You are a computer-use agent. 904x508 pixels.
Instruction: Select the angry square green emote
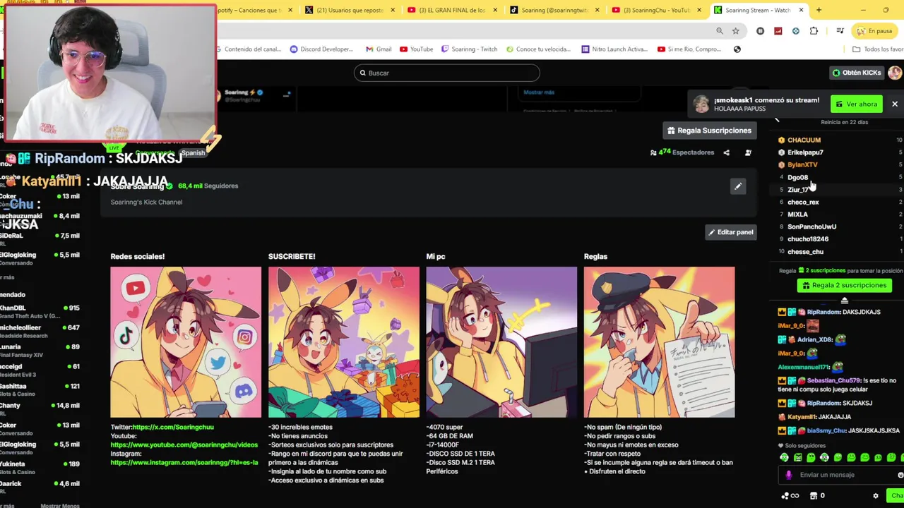click(x=797, y=458)
